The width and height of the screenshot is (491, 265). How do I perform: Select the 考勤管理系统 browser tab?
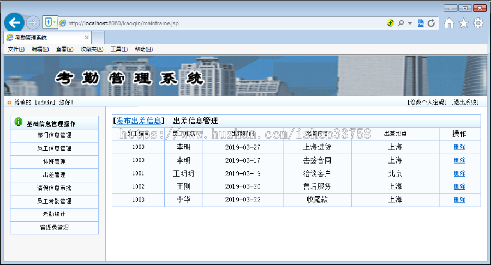(x=47, y=38)
